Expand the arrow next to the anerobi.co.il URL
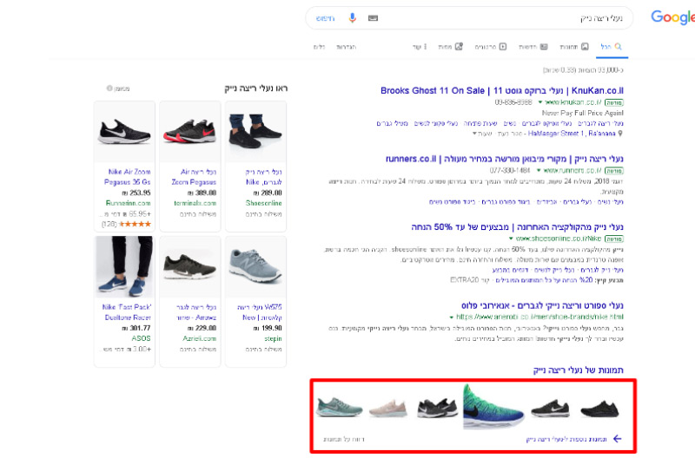The image size is (695, 458). pos(451,317)
